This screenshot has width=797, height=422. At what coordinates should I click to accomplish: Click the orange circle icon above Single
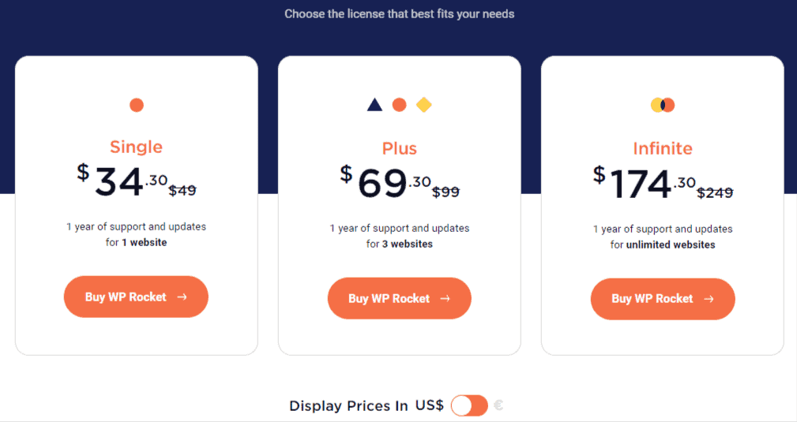coord(137,105)
